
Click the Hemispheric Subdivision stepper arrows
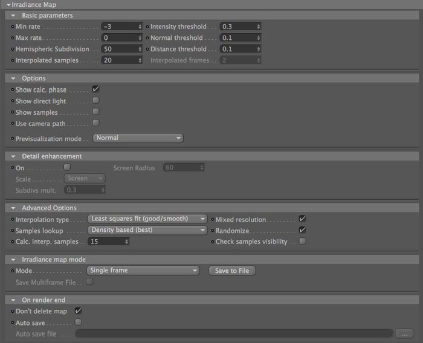pos(140,49)
